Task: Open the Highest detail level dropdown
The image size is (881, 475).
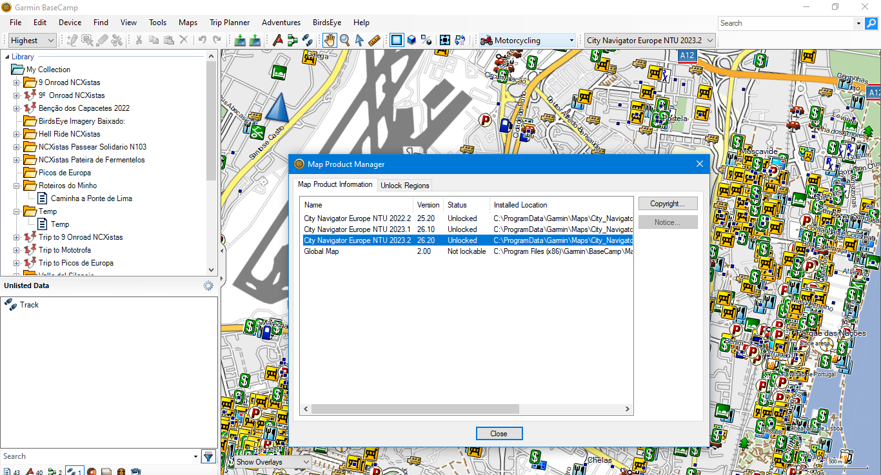Action: pos(33,40)
